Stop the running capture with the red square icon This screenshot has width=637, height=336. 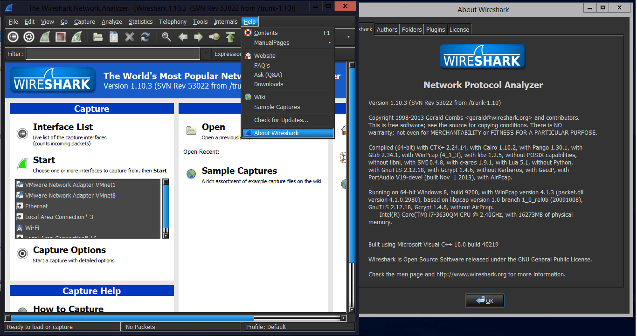(61, 37)
